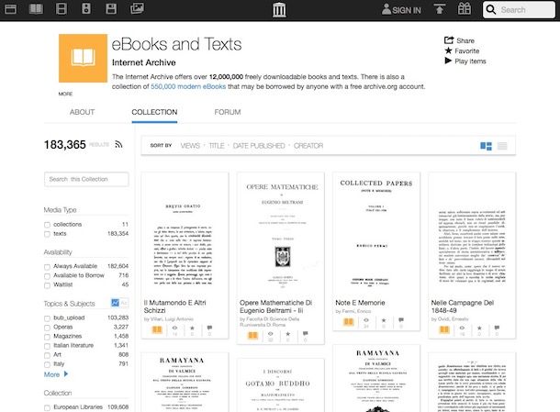
Task: Open the Audio speaker icon in top bar
Action: coord(86,8)
